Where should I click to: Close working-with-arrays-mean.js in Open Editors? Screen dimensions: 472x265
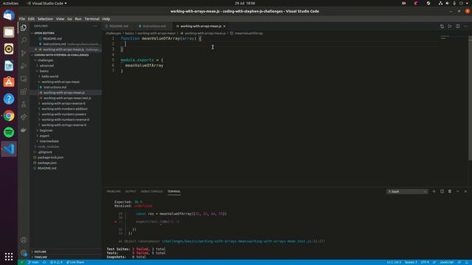click(36, 49)
